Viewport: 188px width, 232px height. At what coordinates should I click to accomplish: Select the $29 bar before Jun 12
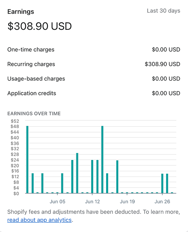coord(77,173)
